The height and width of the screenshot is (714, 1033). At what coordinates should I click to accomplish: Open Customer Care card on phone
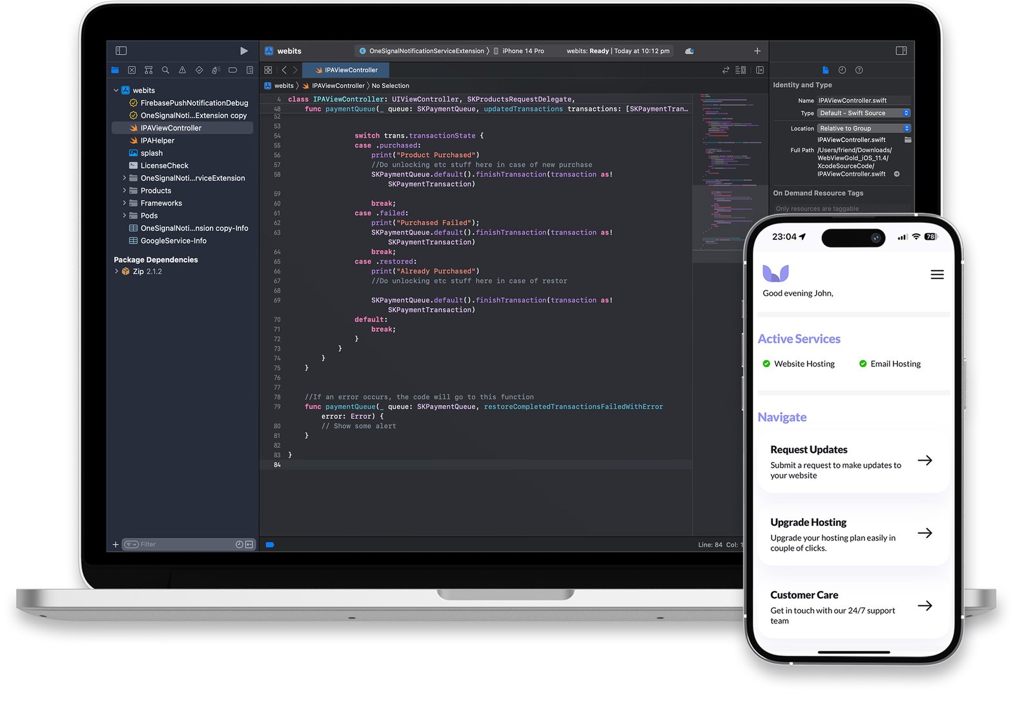[854, 607]
